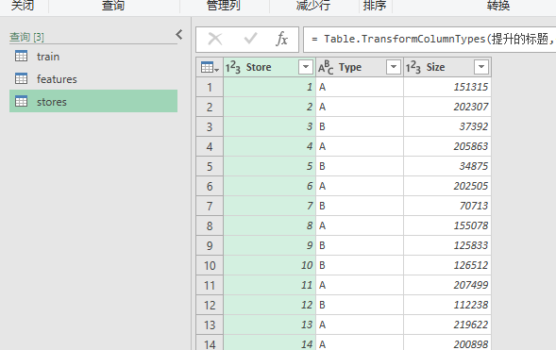The image size is (556, 350).
Task: Click the 关闭 ribbon group
Action: click(x=23, y=6)
